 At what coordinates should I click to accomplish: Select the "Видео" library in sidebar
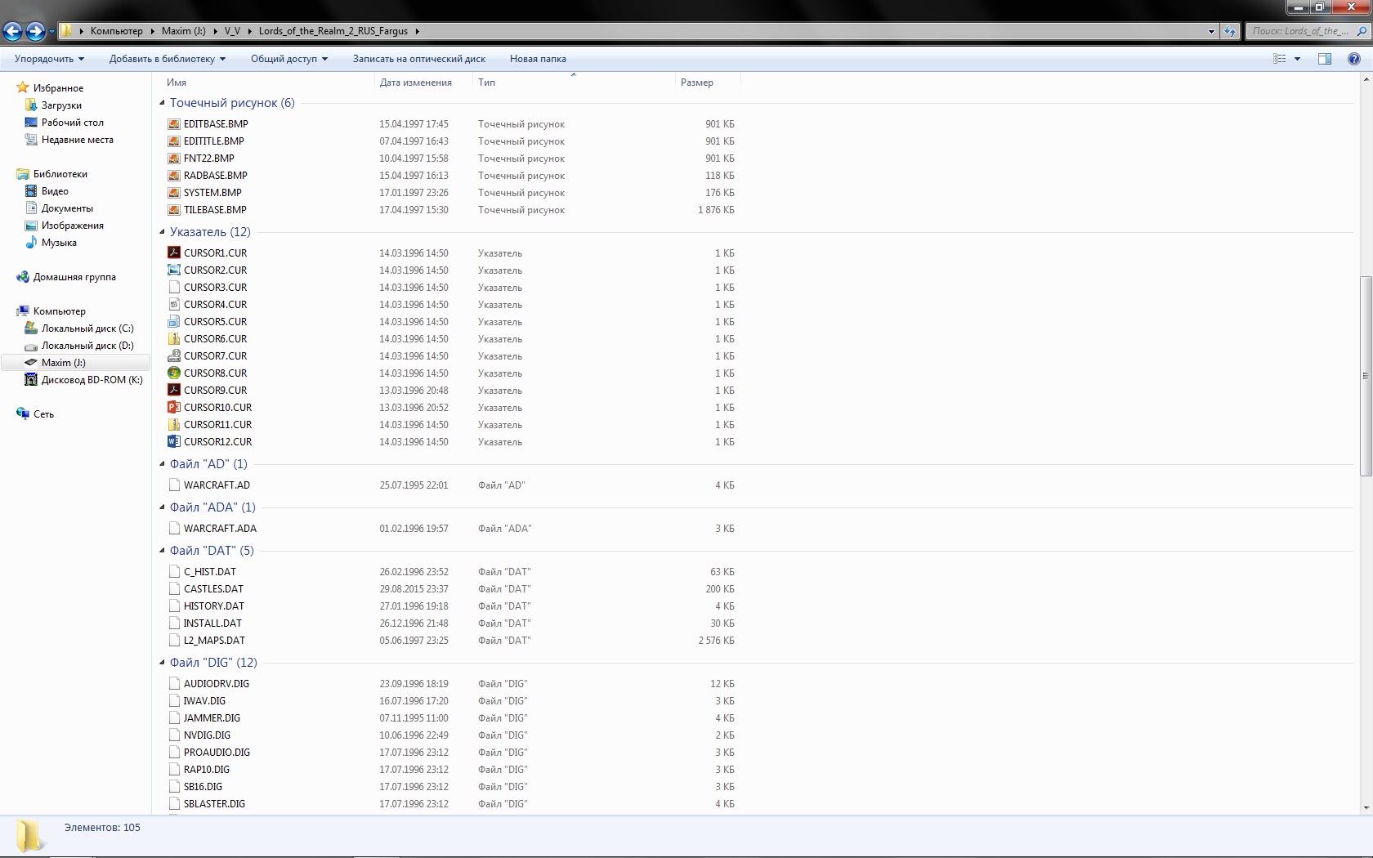55,191
